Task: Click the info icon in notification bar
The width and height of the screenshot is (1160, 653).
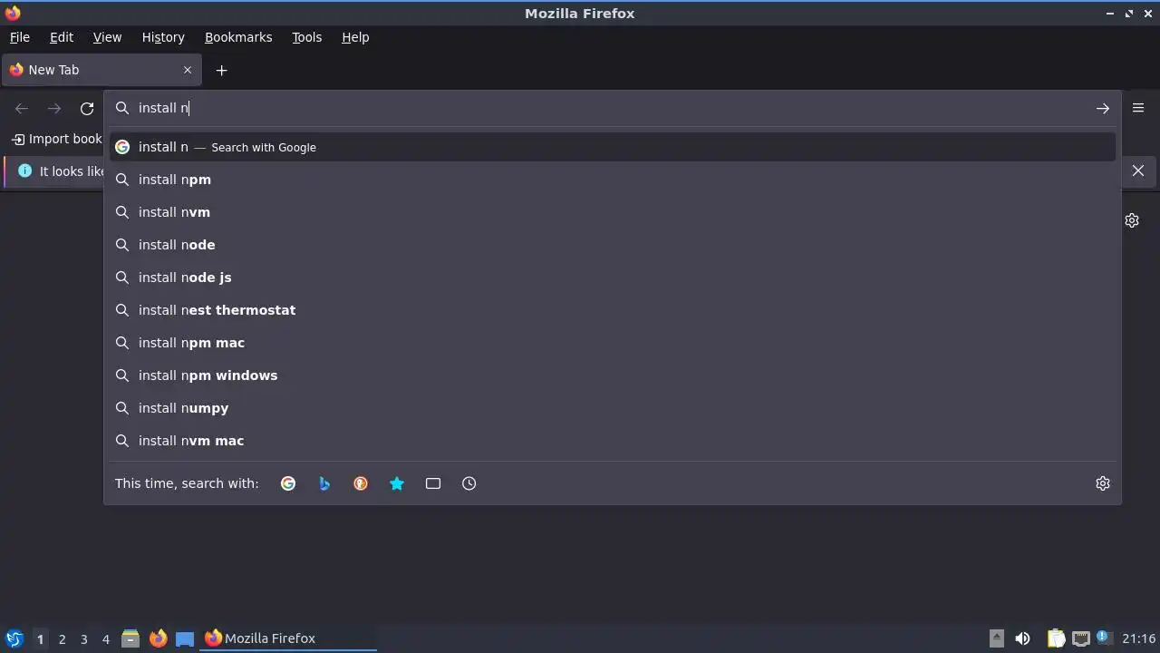Action: (x=24, y=171)
